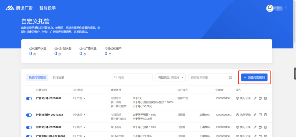Delete the 账户5分钟-20210202 rule
The image size is (296, 137).
pos(265,127)
